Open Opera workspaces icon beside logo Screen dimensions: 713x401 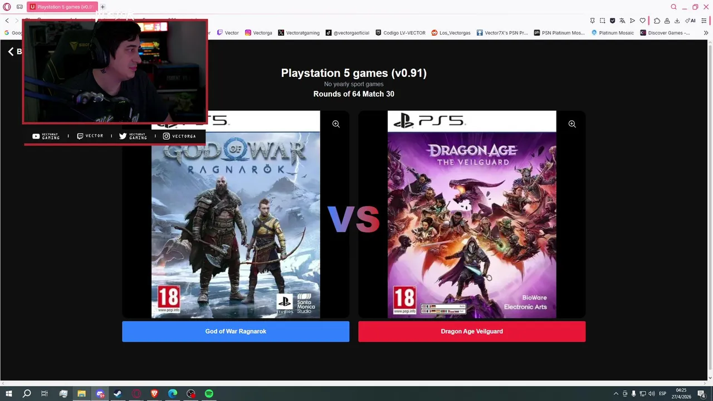[19, 7]
